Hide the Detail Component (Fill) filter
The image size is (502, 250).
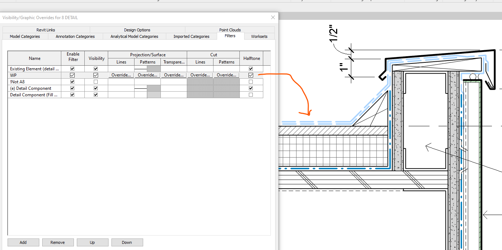(x=96, y=95)
